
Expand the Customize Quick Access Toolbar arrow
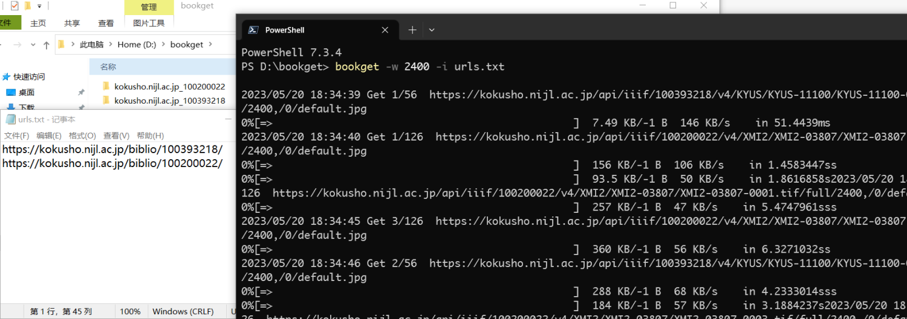(40, 6)
